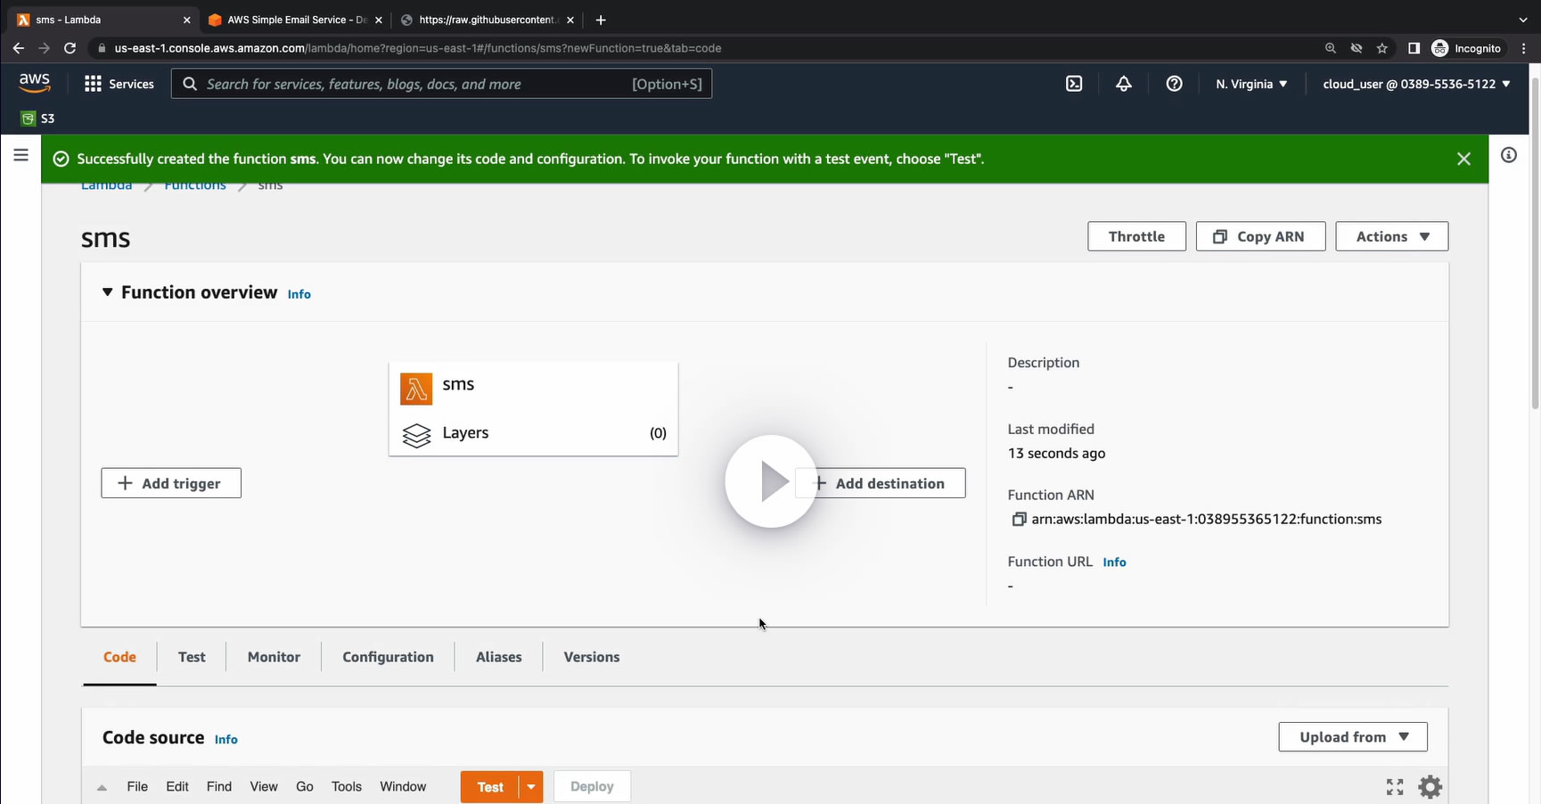Click the Add trigger button
The width and height of the screenshot is (1541, 804).
(x=171, y=483)
